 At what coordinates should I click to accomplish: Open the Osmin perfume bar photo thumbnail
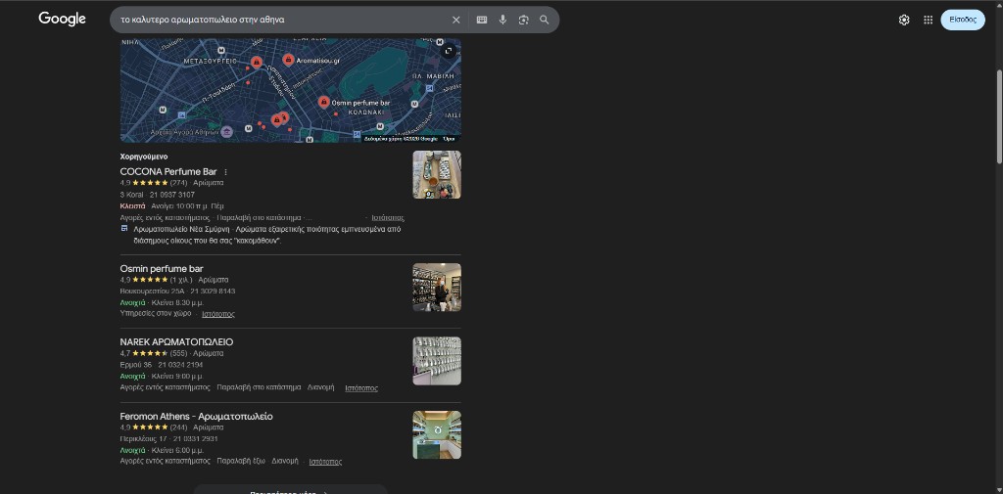[437, 287]
